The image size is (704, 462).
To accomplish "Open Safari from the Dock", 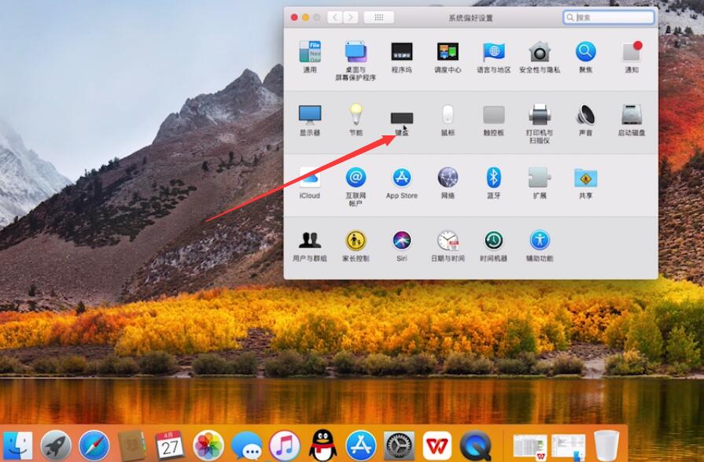I will [94, 445].
